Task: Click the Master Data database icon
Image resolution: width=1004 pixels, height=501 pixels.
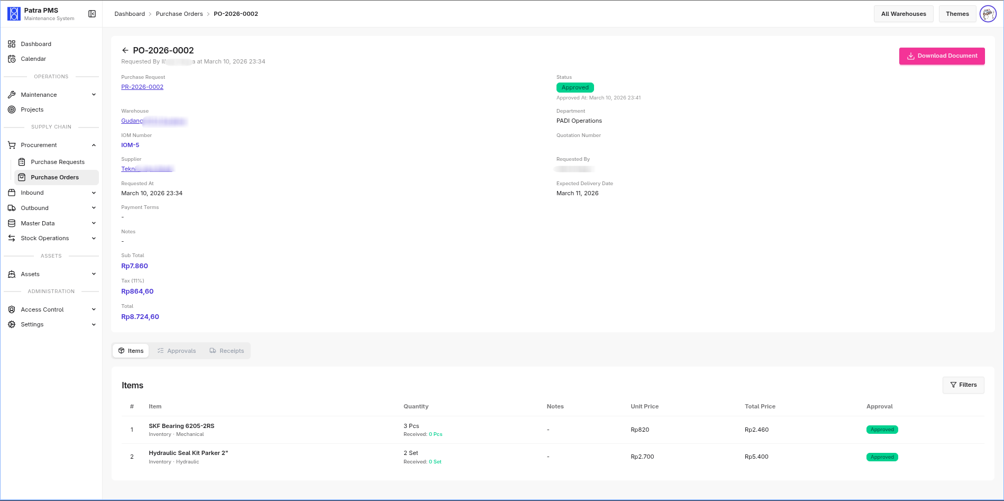Action: click(12, 223)
